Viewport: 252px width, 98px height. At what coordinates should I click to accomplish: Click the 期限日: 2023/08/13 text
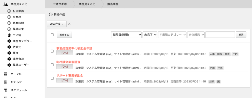[x=156, y=68]
